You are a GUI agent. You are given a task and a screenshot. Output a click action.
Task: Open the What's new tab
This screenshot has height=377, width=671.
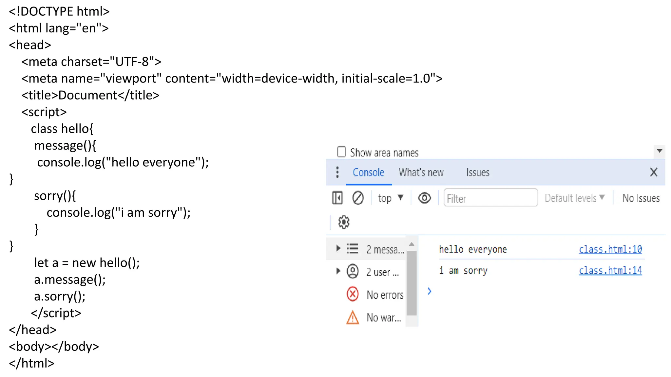(421, 172)
